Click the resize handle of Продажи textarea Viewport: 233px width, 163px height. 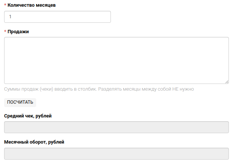227,82
